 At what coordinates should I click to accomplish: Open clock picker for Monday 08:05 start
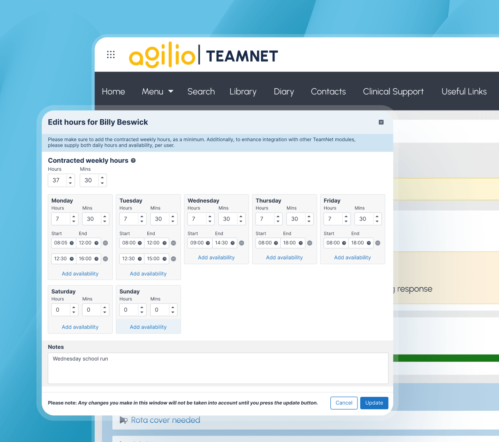72,243
